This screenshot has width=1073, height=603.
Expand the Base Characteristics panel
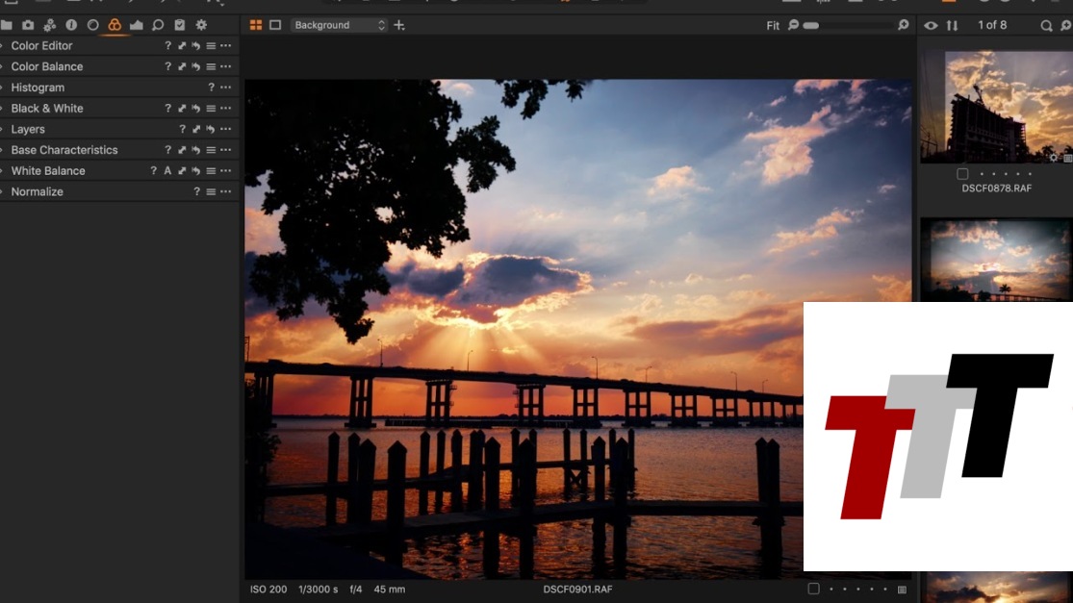[x=64, y=150]
